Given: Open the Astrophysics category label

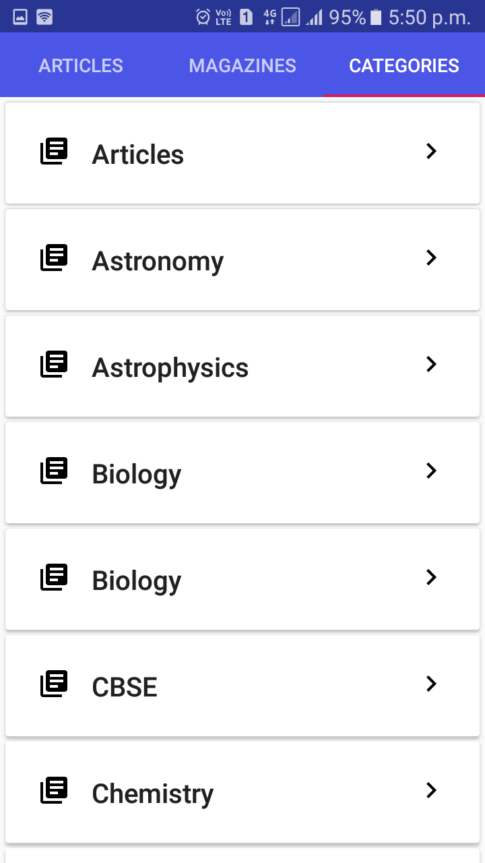Looking at the screenshot, I should pos(170,368).
